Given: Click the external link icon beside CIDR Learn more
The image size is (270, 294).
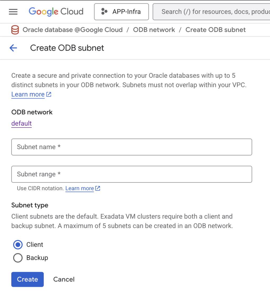Looking at the screenshot, I should pyautogui.click(x=97, y=188).
